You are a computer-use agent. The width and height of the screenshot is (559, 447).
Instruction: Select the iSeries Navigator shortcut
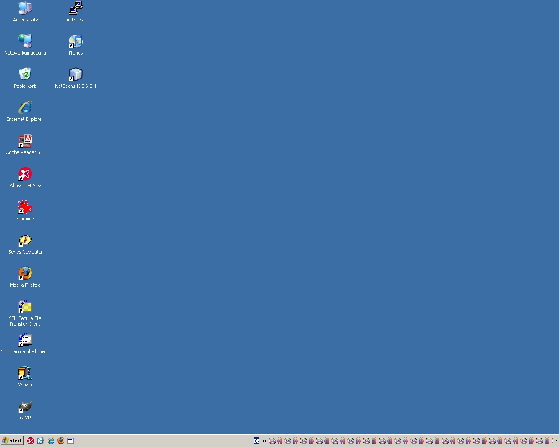[25, 244]
